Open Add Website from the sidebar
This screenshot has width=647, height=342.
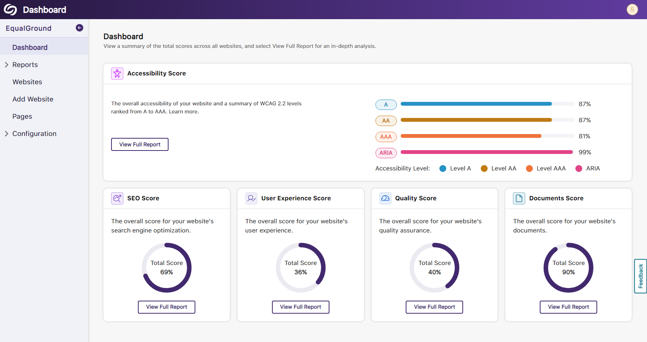(33, 99)
